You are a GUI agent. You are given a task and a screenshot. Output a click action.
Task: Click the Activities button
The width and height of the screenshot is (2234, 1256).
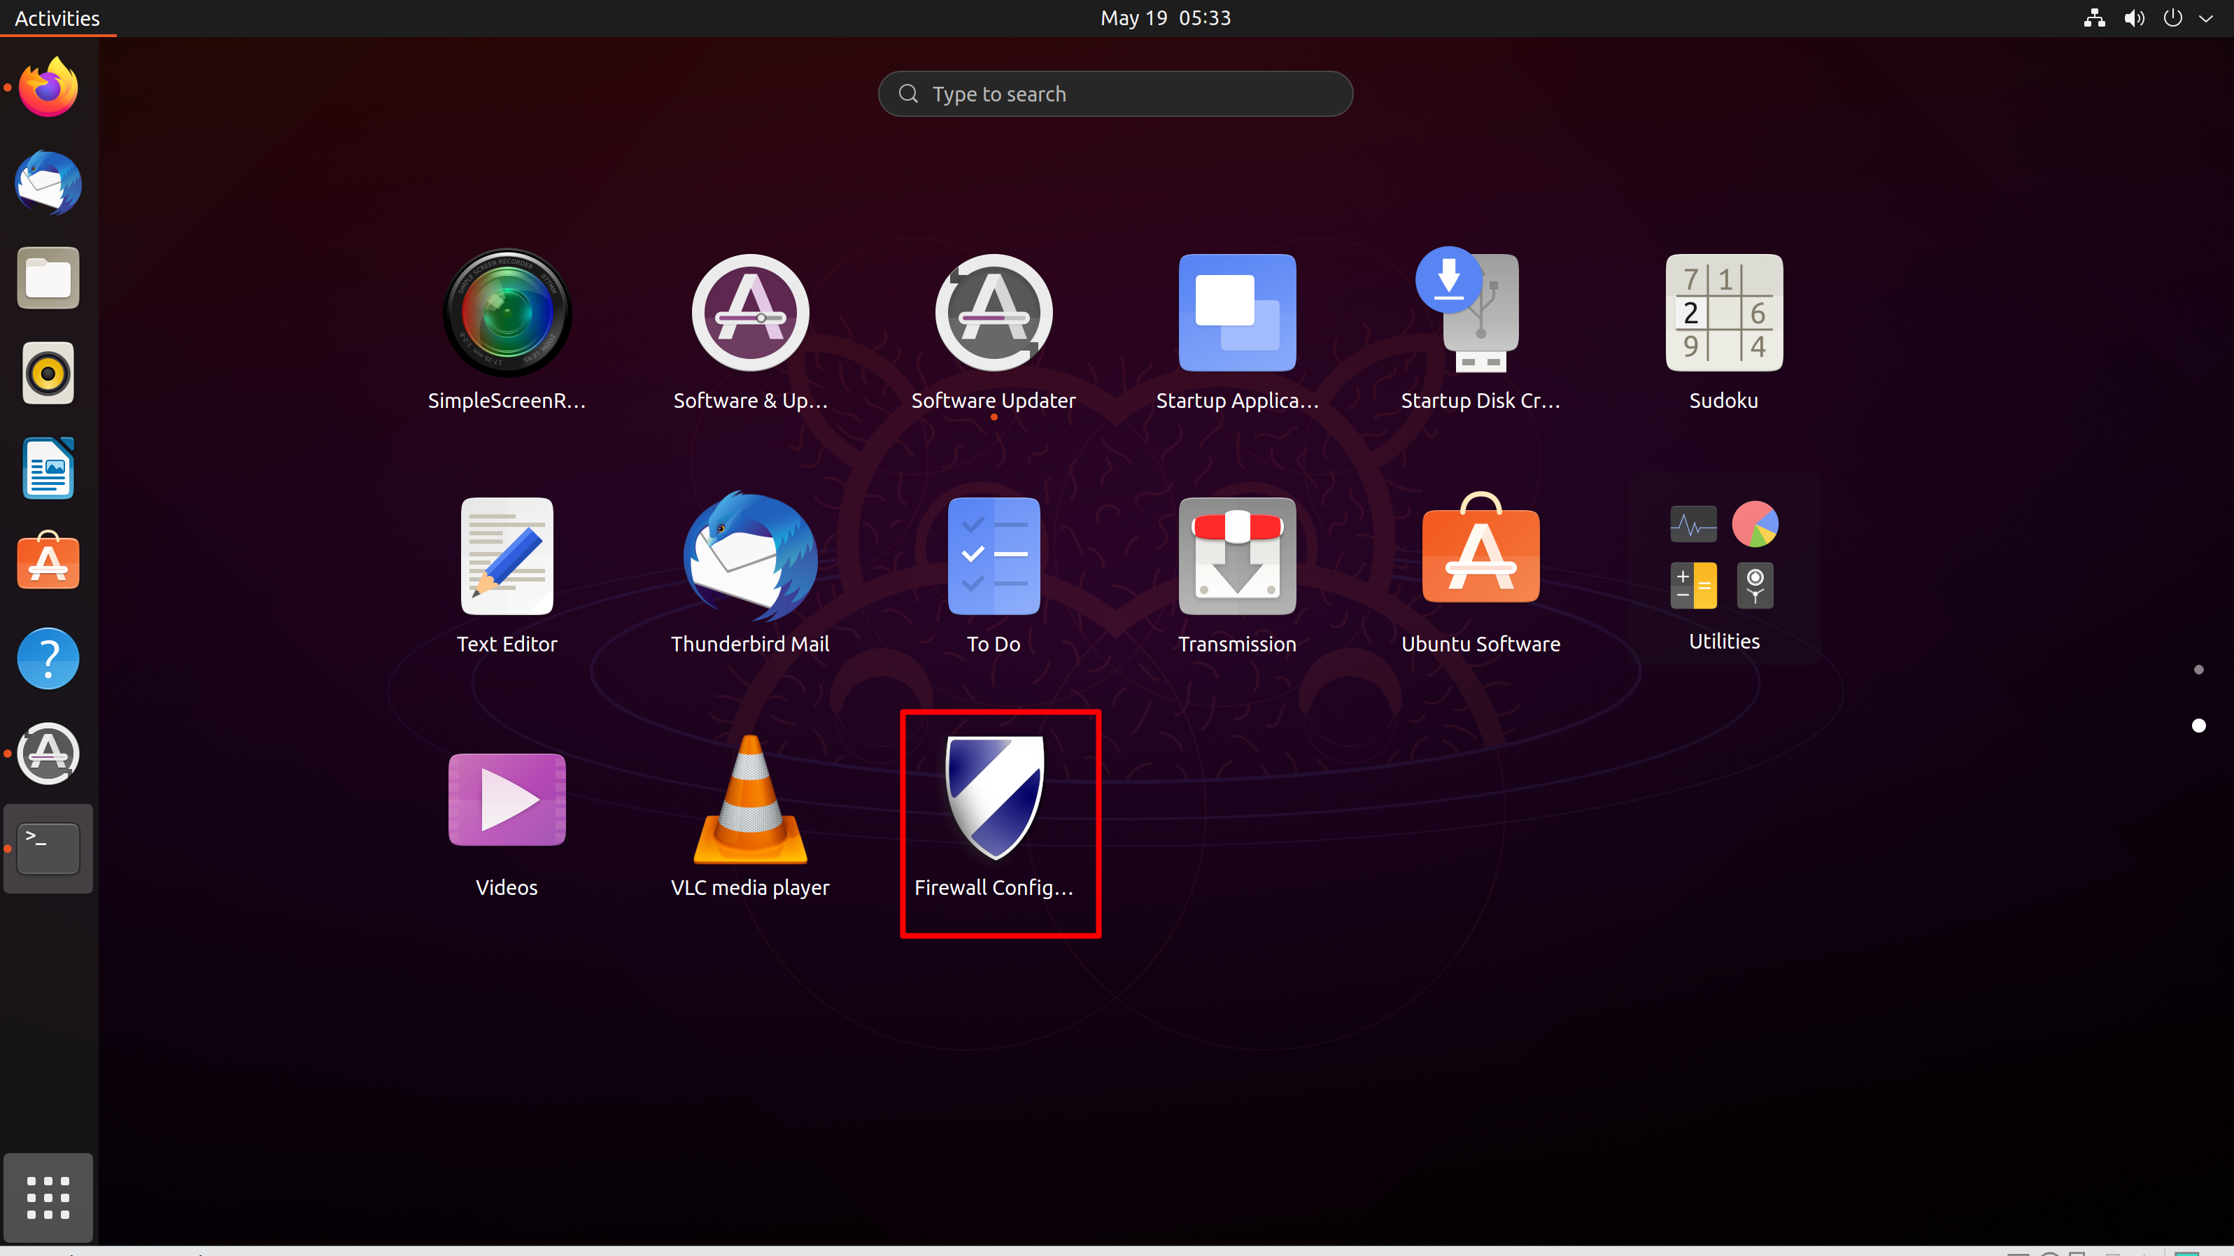[57, 18]
